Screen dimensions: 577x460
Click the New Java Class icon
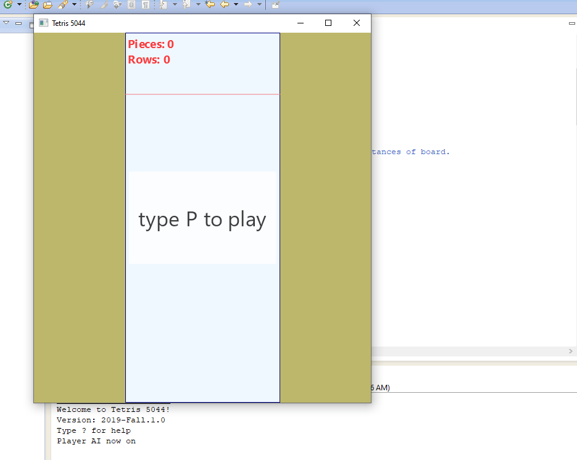click(8, 4)
